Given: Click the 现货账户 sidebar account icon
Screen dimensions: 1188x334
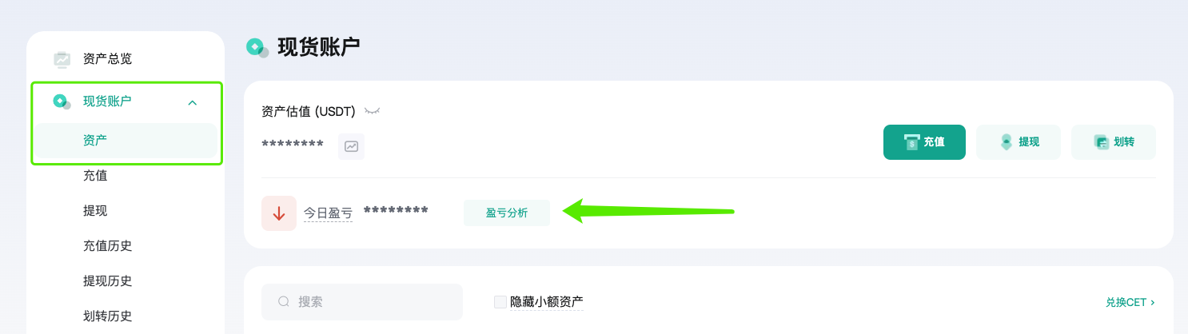Looking at the screenshot, I should 62,101.
